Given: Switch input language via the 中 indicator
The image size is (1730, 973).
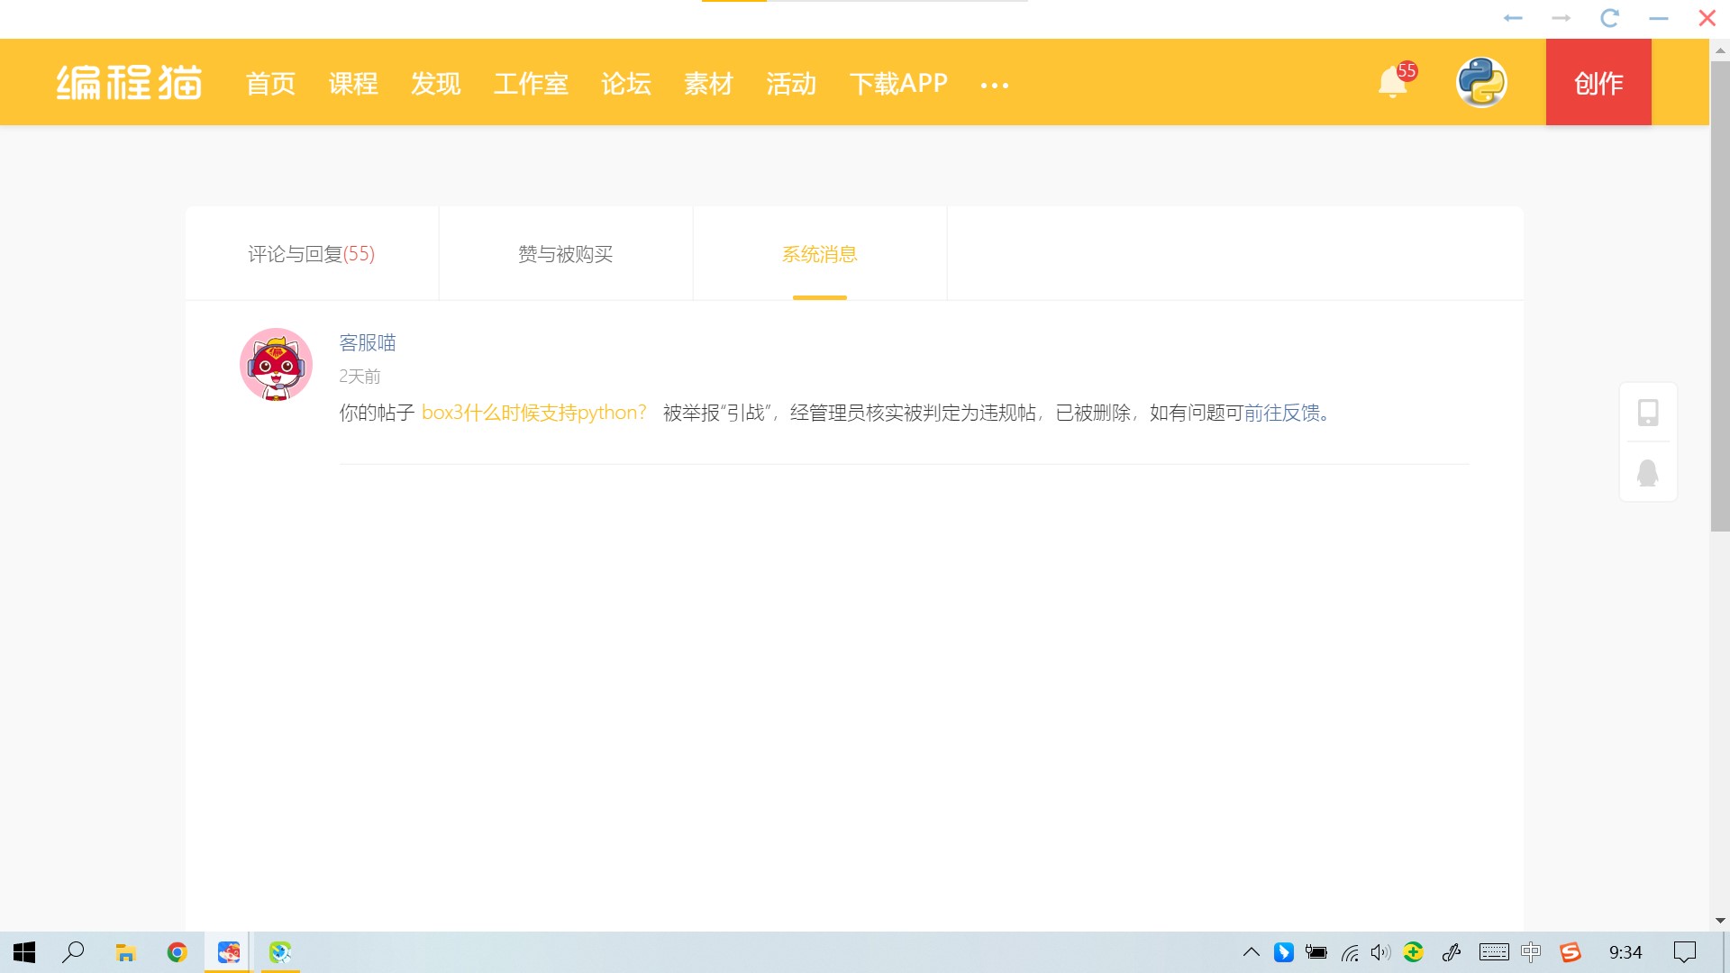Looking at the screenshot, I should (x=1531, y=952).
